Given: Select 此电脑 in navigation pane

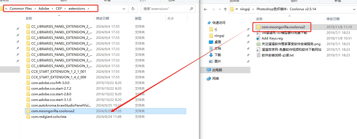Looking at the screenshot, I should [217, 70].
